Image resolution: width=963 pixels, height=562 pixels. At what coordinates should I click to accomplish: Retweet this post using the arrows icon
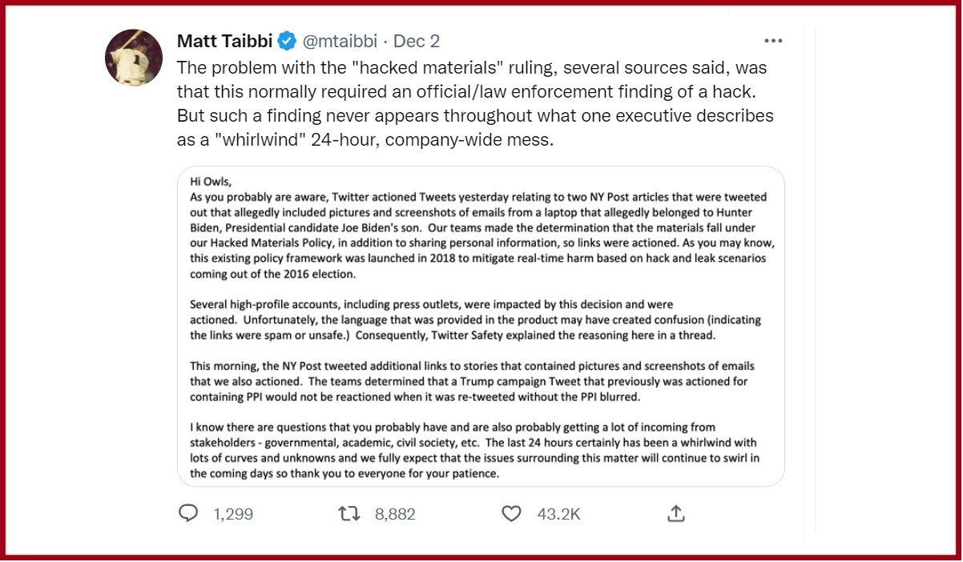[x=349, y=513]
